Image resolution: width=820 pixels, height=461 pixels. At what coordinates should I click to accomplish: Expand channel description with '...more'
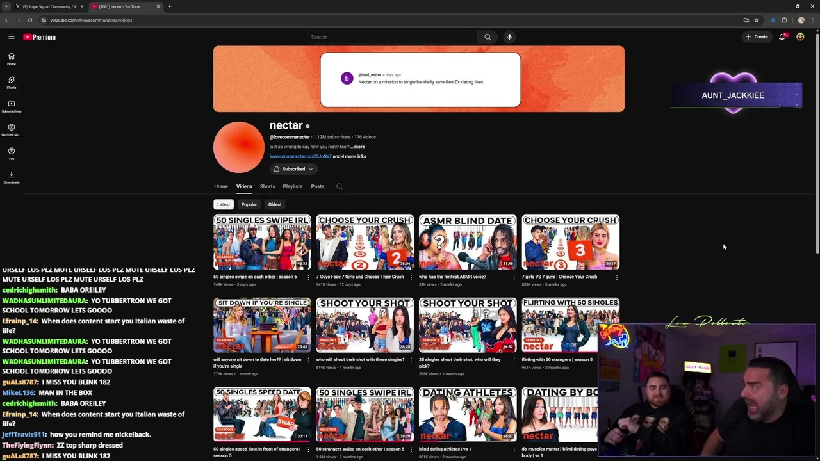[357, 147]
